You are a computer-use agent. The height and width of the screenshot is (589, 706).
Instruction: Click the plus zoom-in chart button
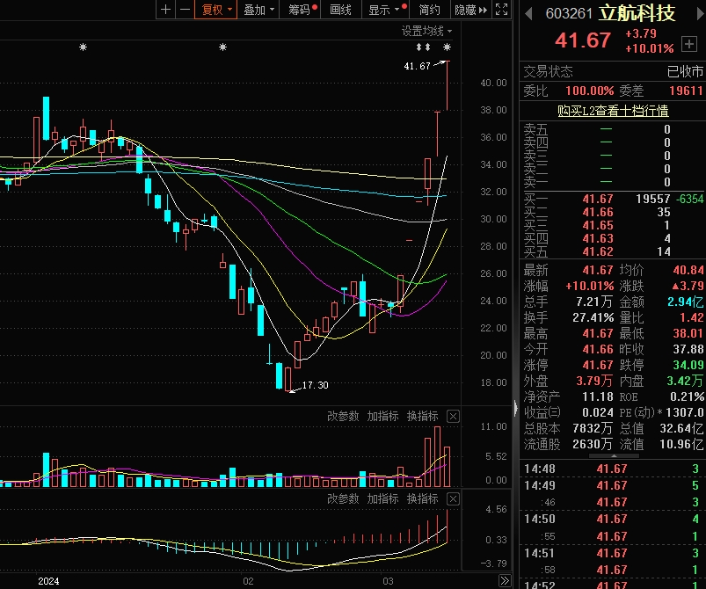tap(165, 10)
